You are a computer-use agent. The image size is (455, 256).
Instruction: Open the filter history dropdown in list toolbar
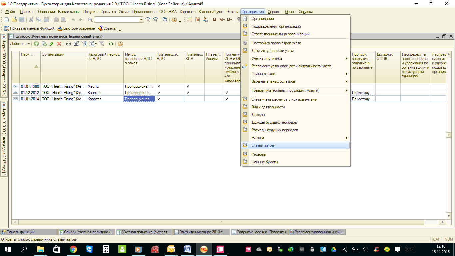click(93, 44)
